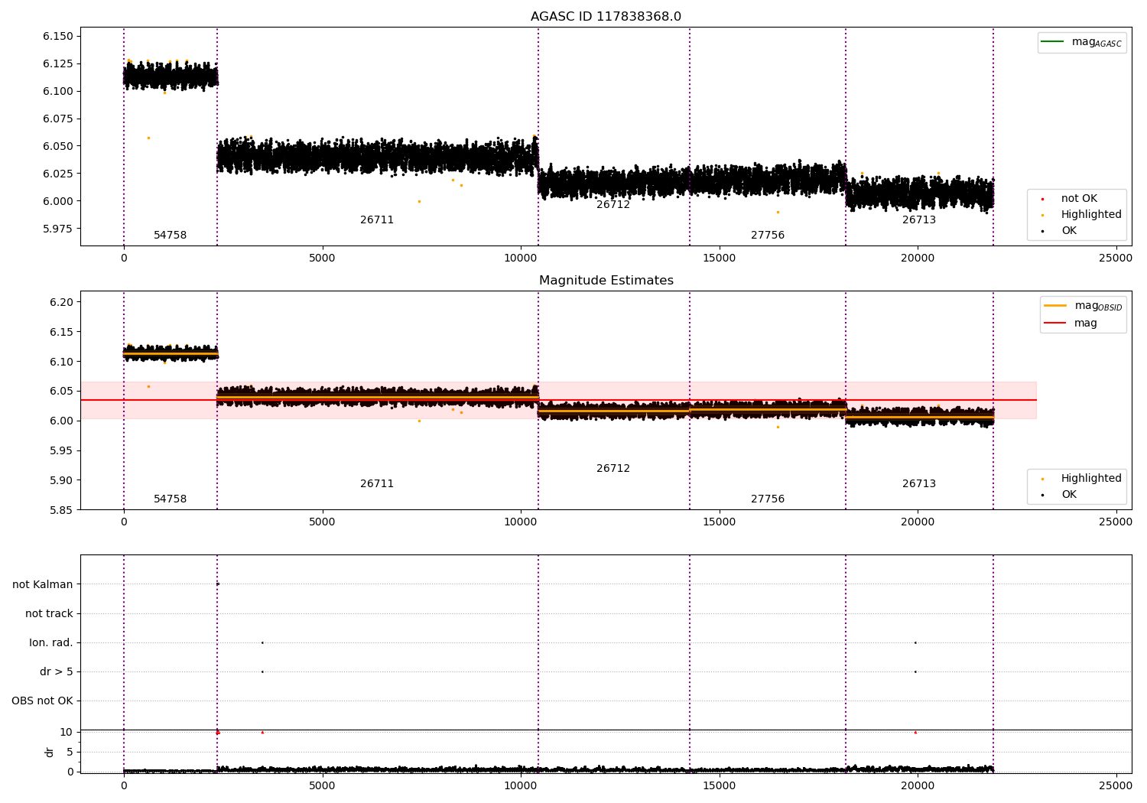Click obsid label 54758 in the top plot
The width and height of the screenshot is (1147, 803).
coord(170,236)
